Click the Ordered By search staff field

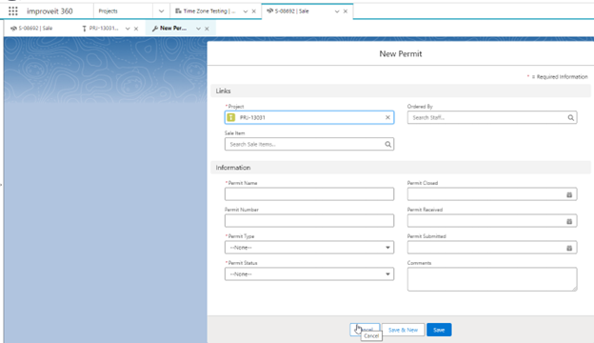click(492, 117)
